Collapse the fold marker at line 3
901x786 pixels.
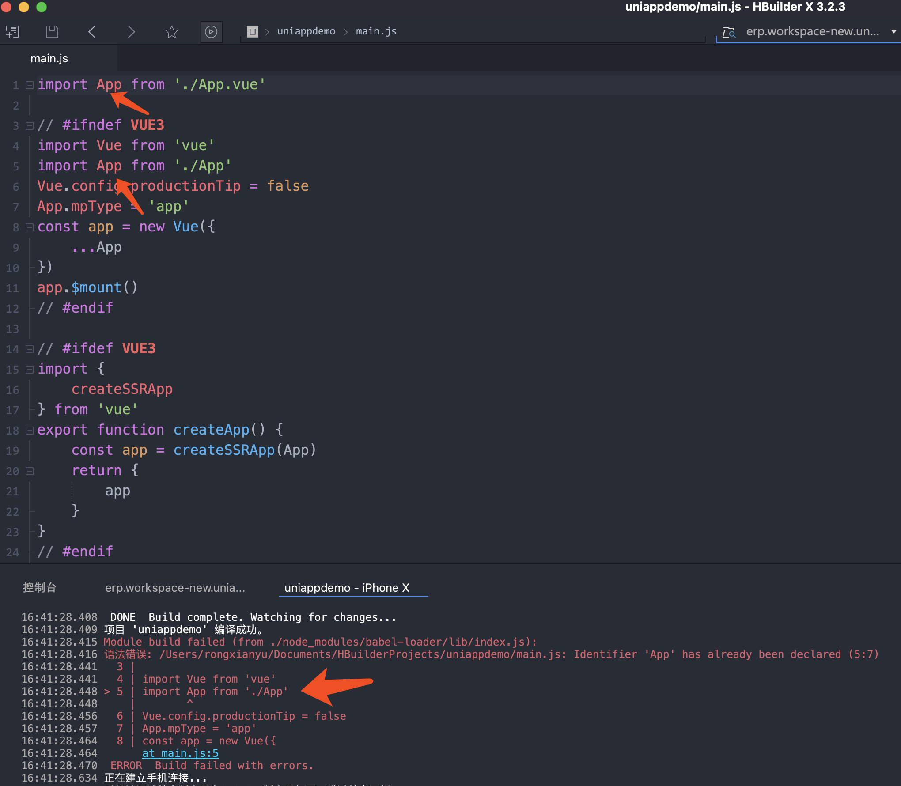30,126
